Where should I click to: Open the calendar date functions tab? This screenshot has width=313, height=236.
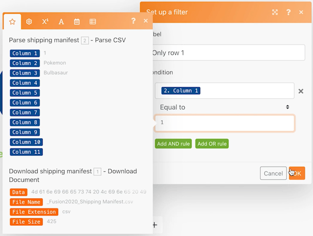click(x=77, y=22)
